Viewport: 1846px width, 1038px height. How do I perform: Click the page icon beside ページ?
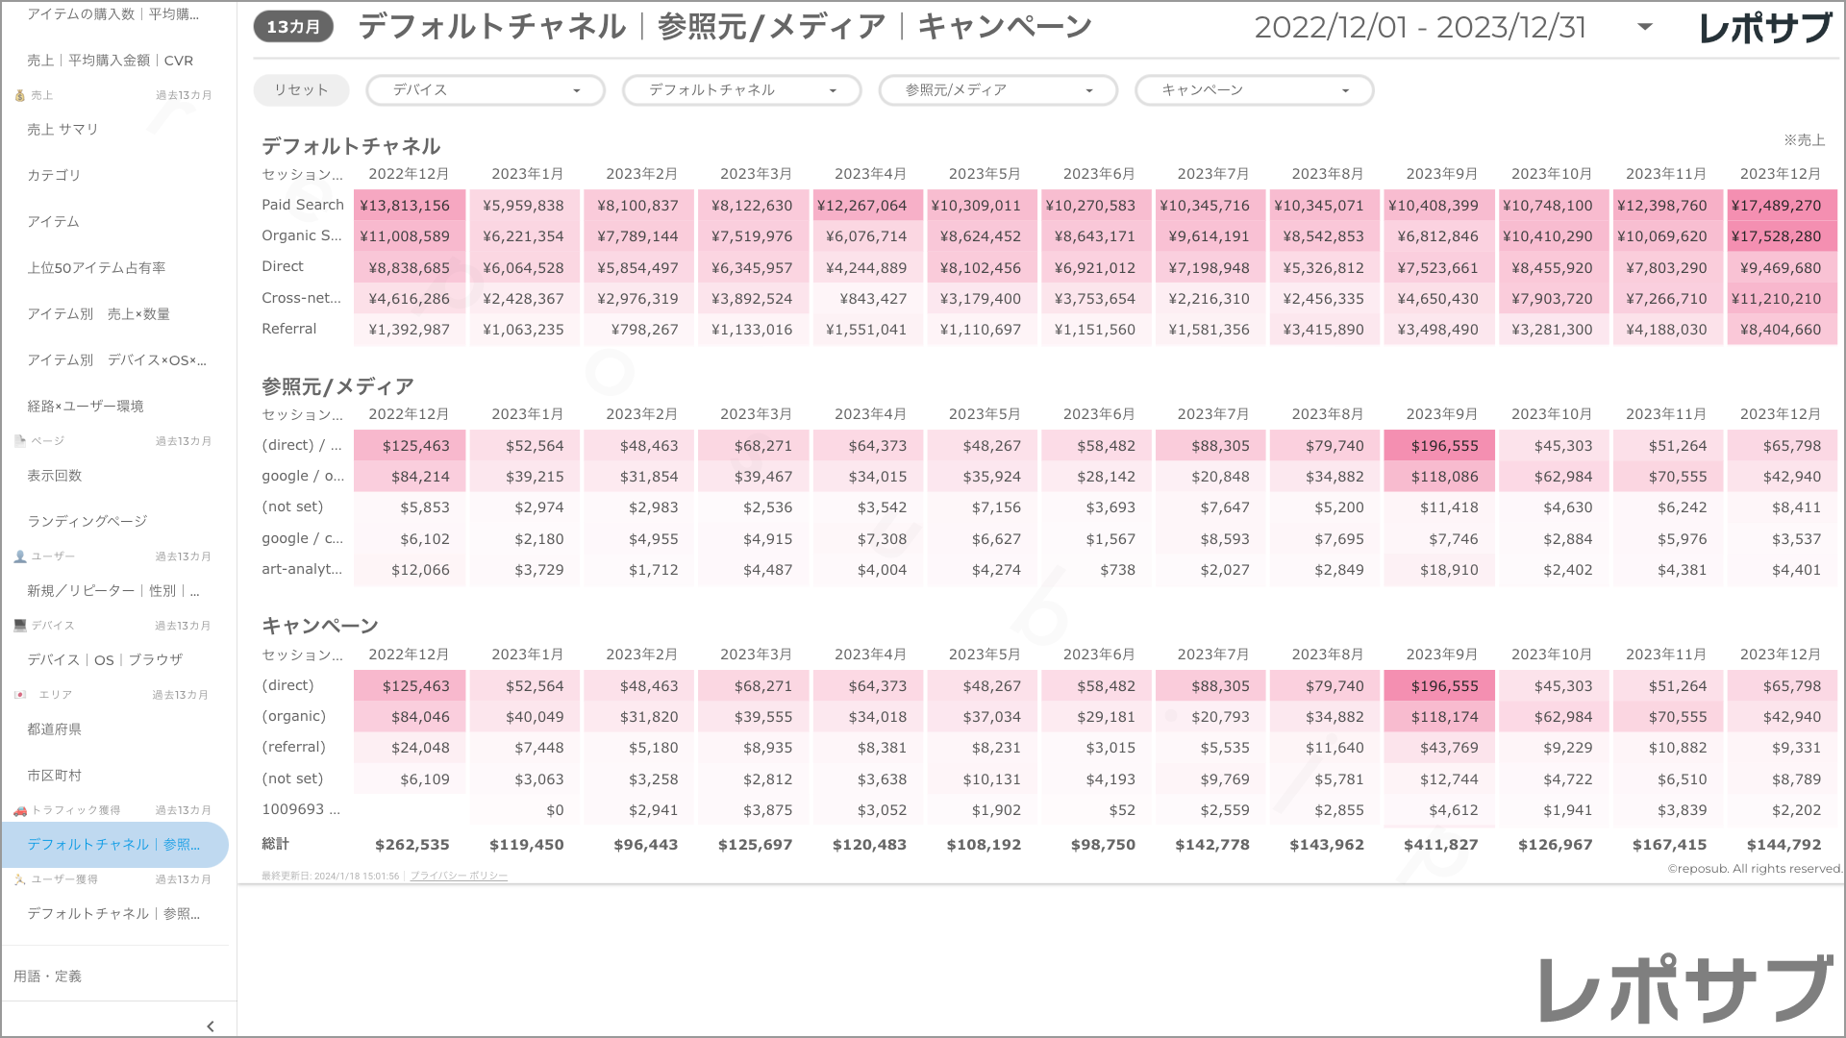tap(19, 441)
